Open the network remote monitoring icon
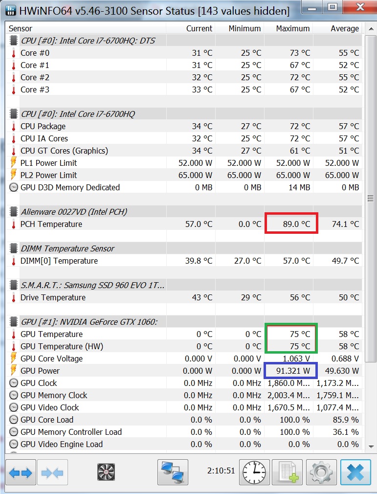The height and width of the screenshot is (494, 377). (173, 472)
